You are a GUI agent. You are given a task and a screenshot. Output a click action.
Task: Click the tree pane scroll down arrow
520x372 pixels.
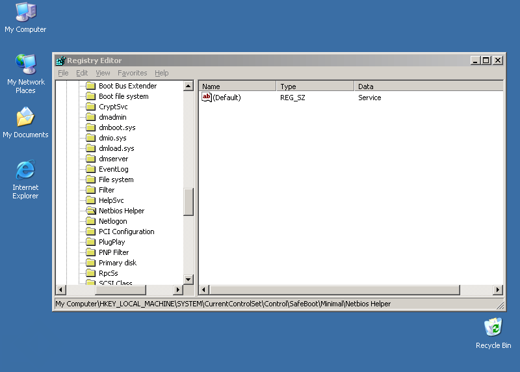tap(188, 280)
